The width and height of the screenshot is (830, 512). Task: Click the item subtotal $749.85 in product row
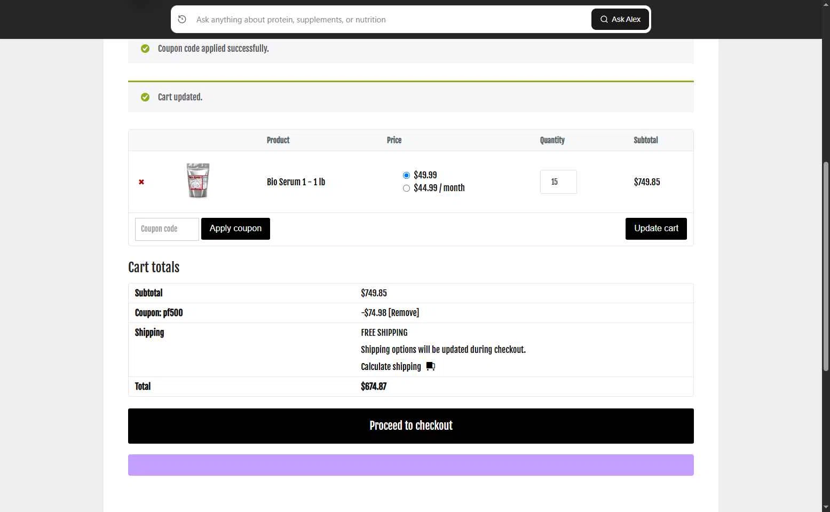tap(647, 182)
